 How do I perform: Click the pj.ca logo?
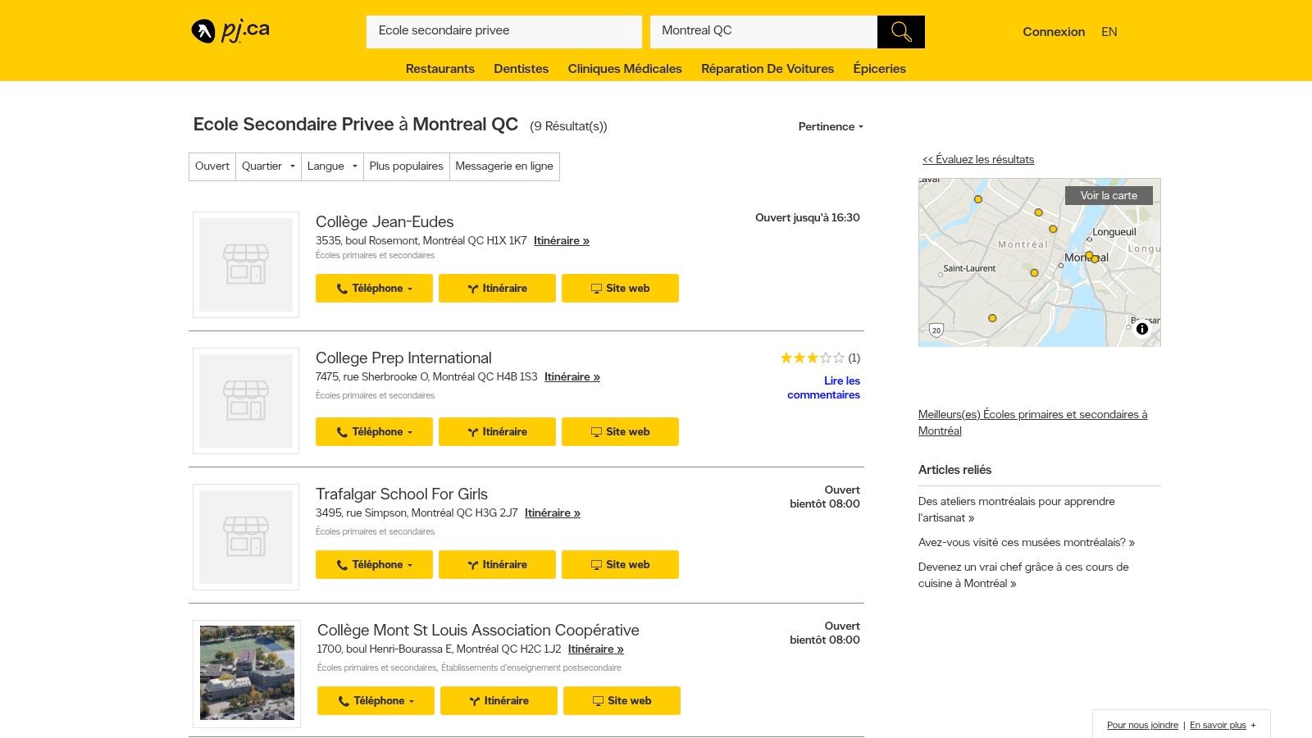point(230,31)
